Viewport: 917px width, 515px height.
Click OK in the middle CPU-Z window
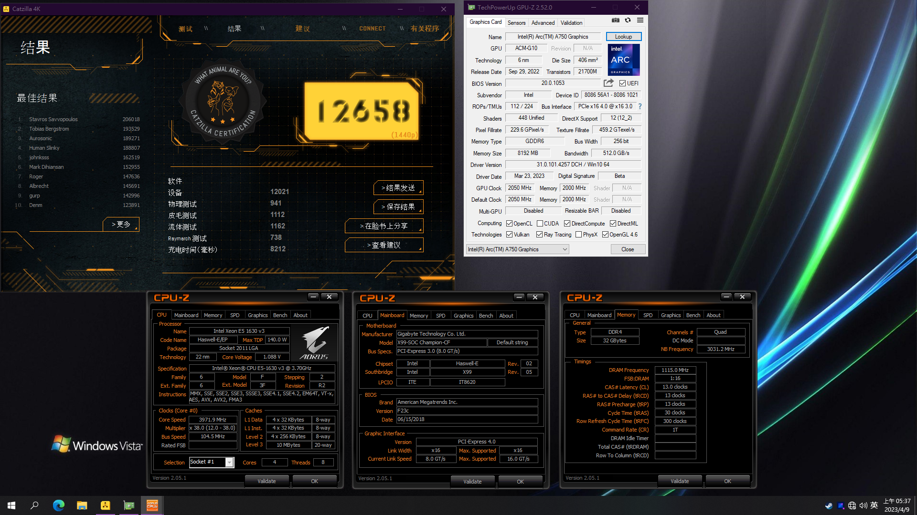[x=520, y=482]
